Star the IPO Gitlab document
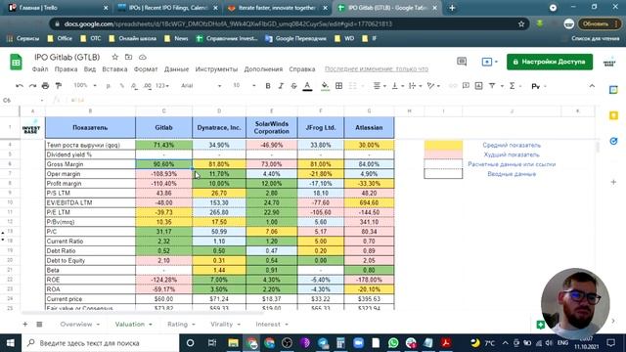 click(115, 57)
